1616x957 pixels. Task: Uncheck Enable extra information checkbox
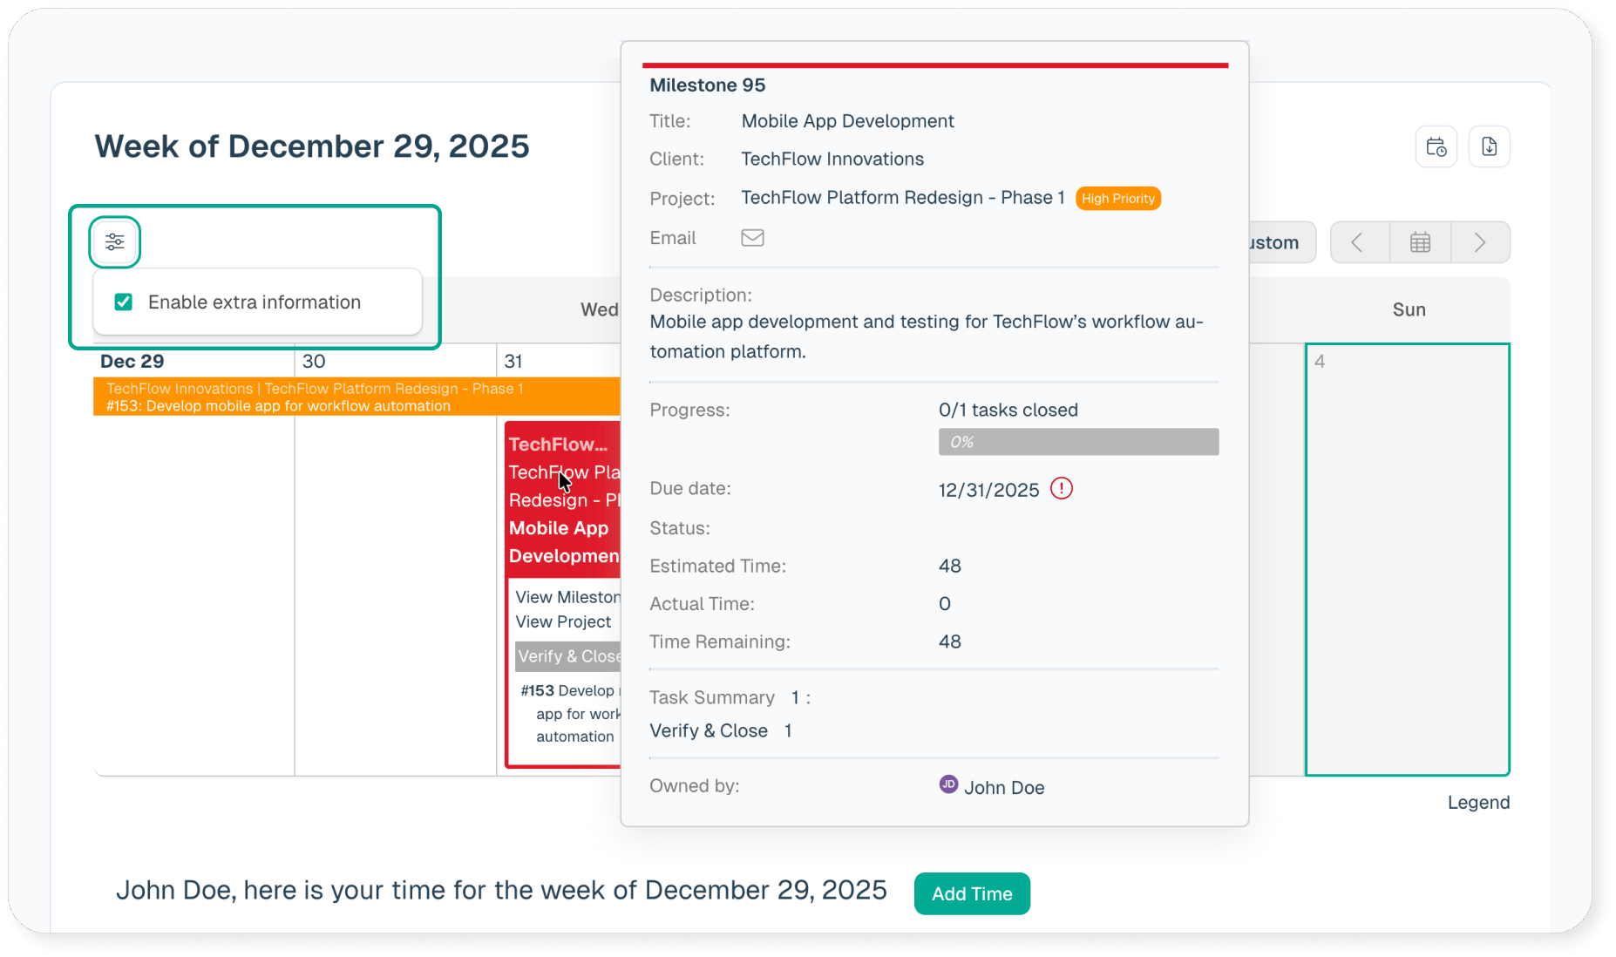124,302
